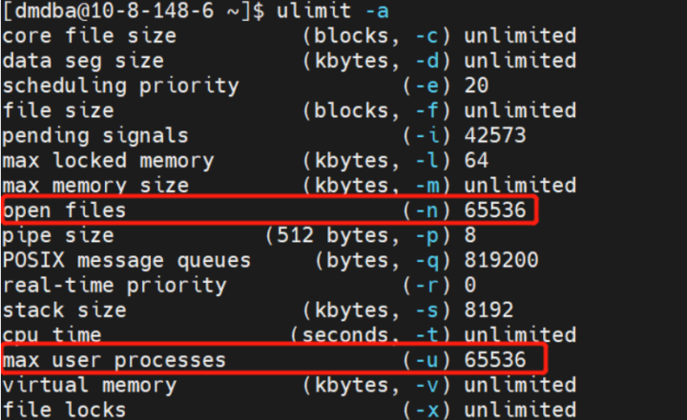Click 'data seg size' label text
687x420 pixels.
click(83, 60)
